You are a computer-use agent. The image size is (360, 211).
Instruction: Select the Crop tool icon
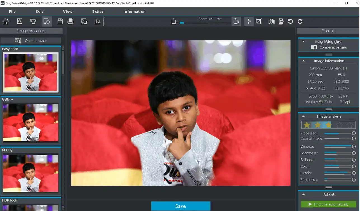259,21
